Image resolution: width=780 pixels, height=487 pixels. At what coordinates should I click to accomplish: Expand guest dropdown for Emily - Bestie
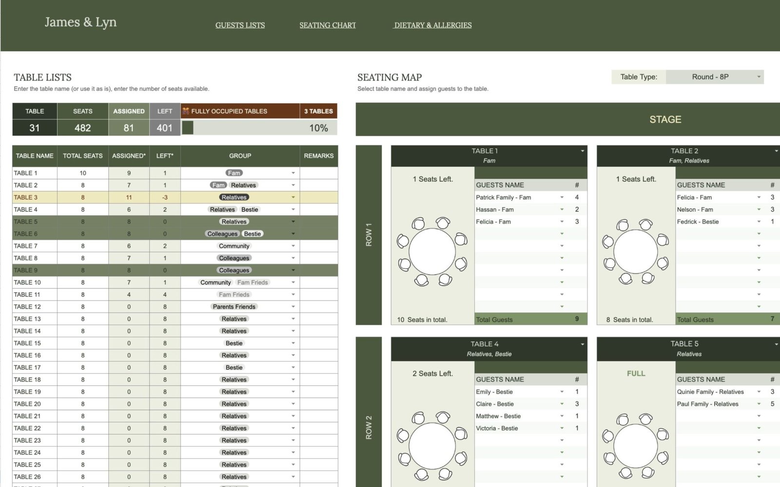tap(562, 392)
